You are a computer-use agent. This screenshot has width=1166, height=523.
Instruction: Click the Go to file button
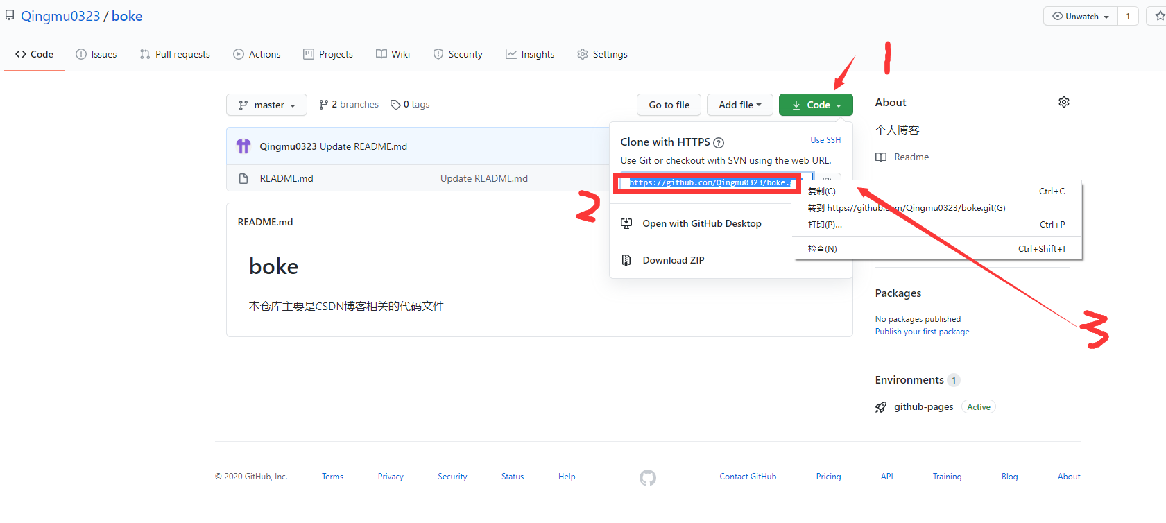pyautogui.click(x=669, y=105)
